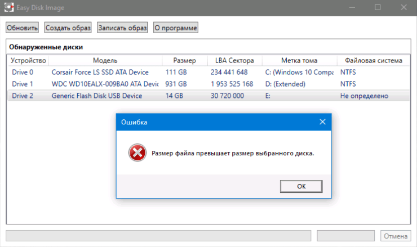Click the error message text in dialog
417x247 pixels.
pos(233,153)
